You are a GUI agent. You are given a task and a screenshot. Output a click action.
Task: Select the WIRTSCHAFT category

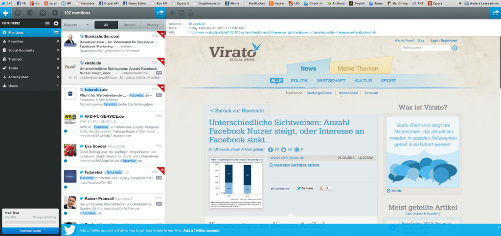[331, 81]
